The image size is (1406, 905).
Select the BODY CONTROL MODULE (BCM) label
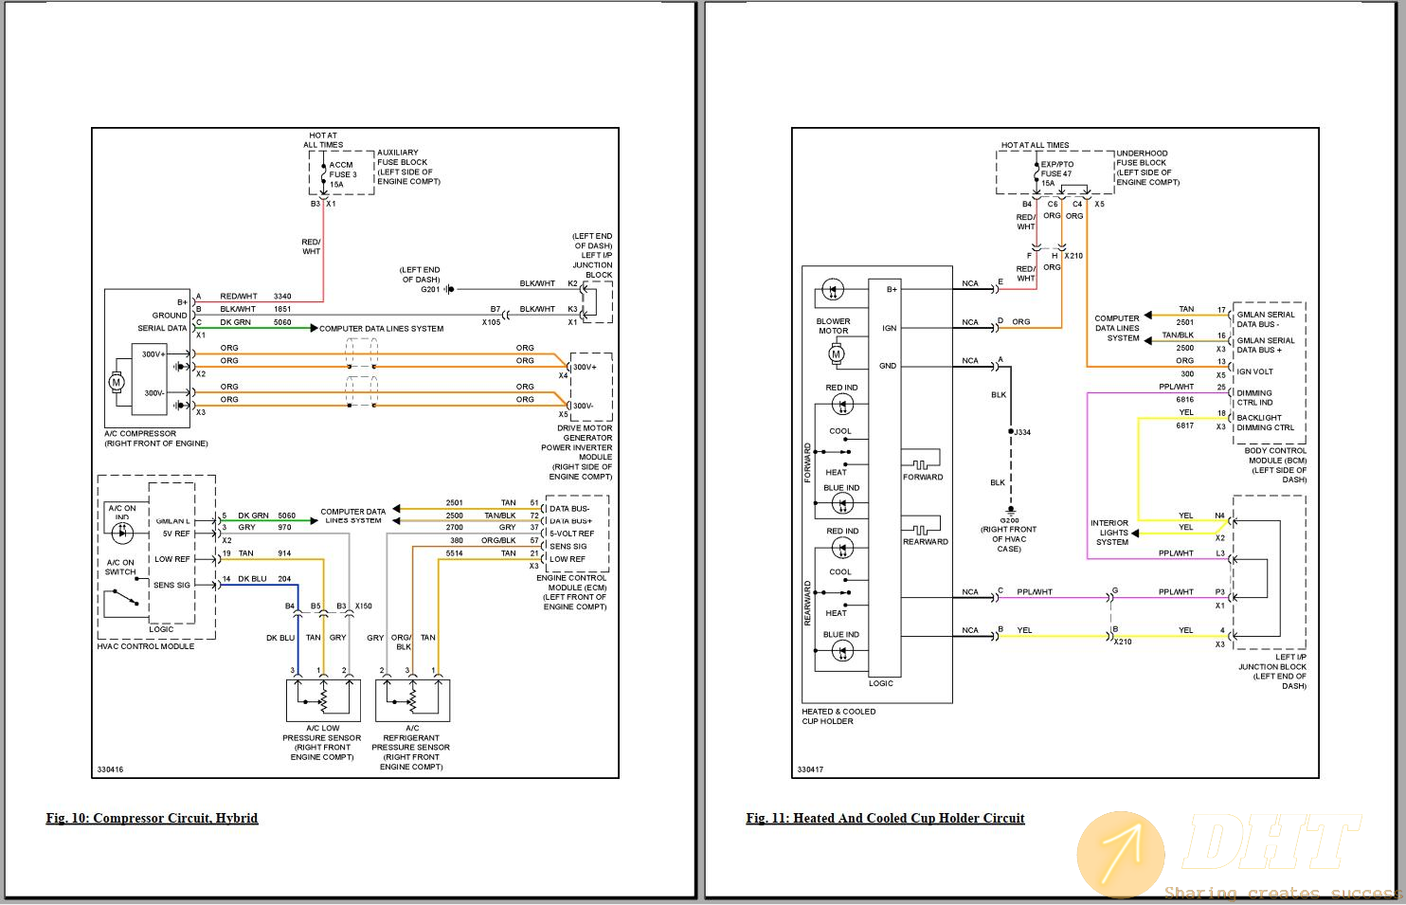(x=1275, y=465)
